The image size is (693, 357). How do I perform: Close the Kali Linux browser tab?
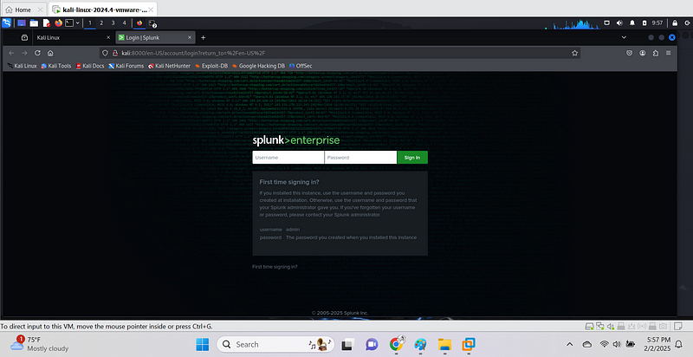(108, 37)
